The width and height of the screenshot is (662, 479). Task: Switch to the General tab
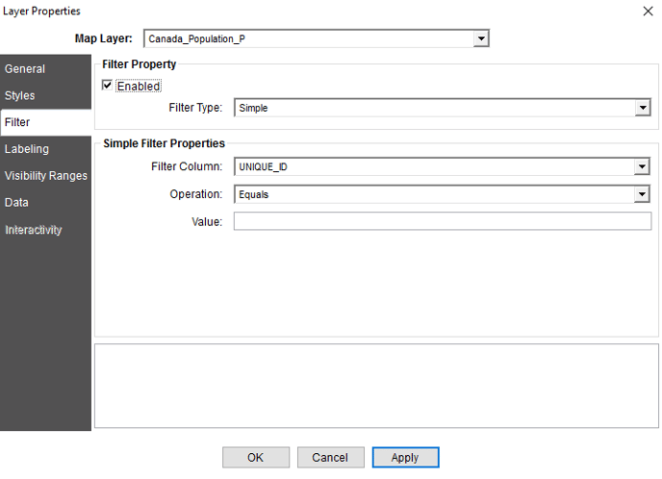[x=45, y=69]
